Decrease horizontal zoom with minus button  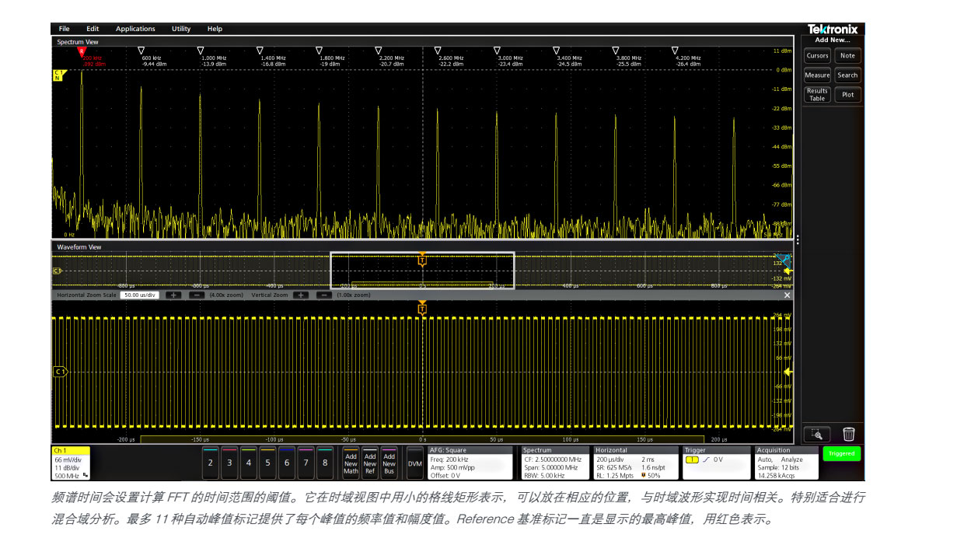[x=197, y=295]
